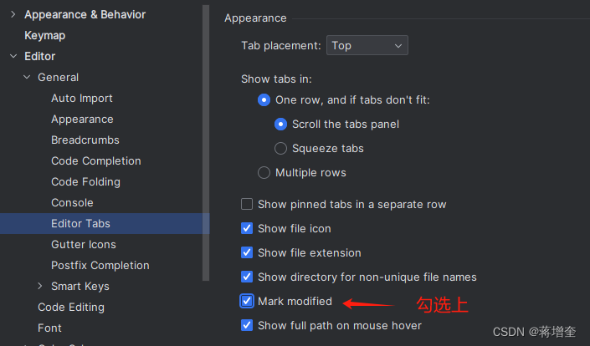Screen dimensions: 590x346
Task: Uncheck Show file icon checkbox
Action: point(247,228)
